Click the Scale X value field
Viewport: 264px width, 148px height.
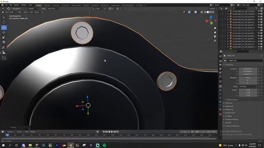(x=248, y=90)
